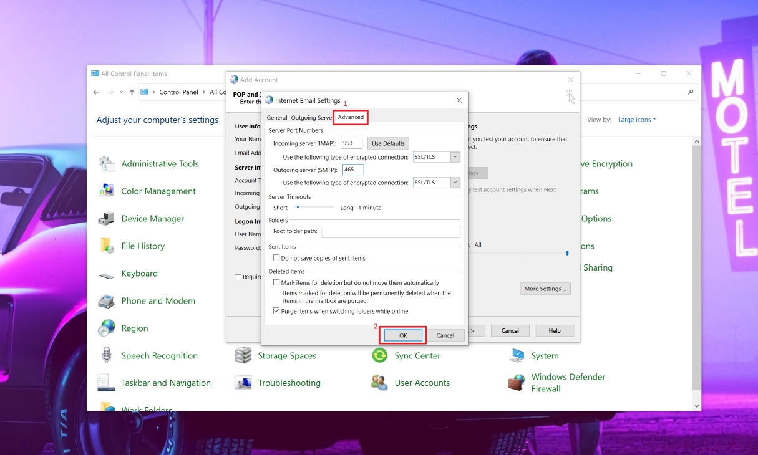
Task: Open incoming server encryption type dropdown
Action: tap(455, 158)
